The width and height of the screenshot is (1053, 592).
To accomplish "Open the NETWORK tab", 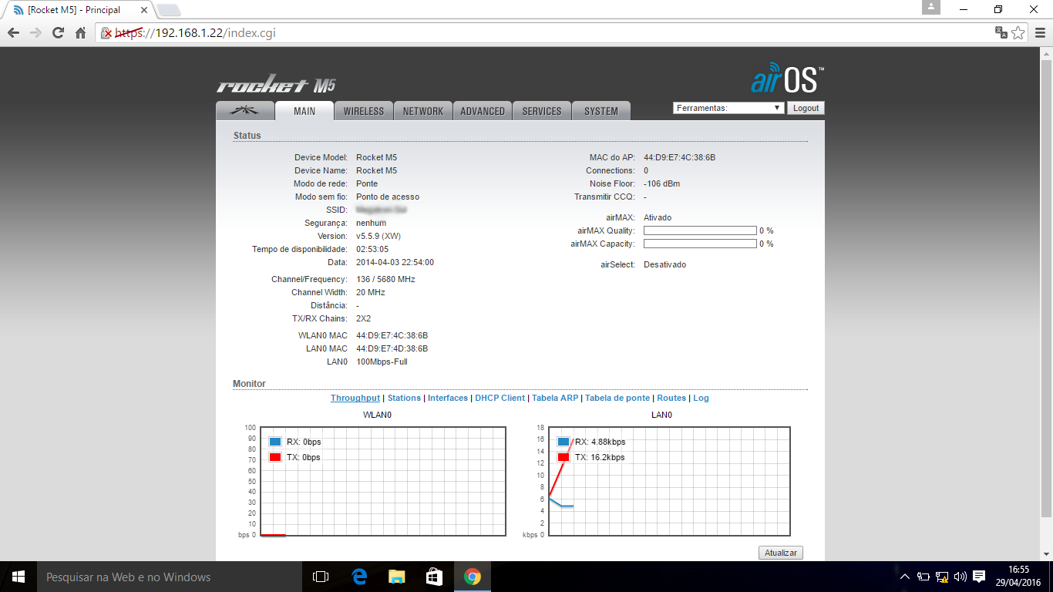I will 423,111.
